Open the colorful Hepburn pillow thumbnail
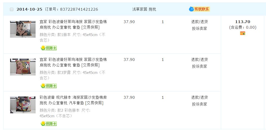 23,105
